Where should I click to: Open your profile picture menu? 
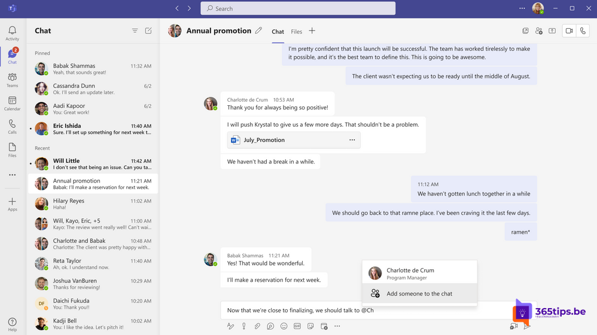pyautogui.click(x=538, y=8)
